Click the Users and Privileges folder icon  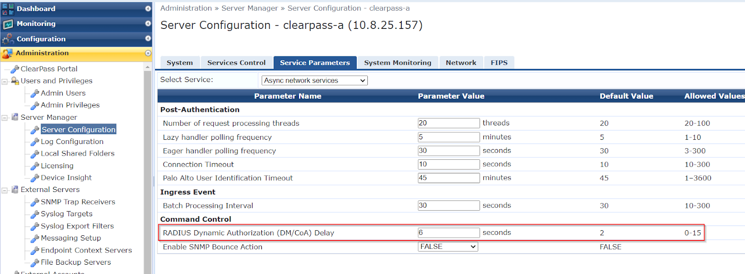tap(15, 81)
